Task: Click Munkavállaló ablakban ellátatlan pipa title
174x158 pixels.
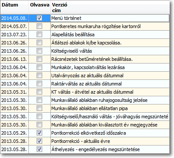Action: click(x=110, y=108)
